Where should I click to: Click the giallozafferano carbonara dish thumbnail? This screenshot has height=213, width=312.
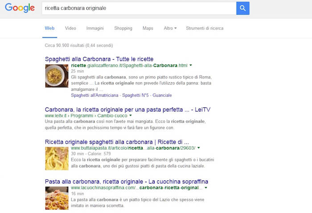(57, 76)
